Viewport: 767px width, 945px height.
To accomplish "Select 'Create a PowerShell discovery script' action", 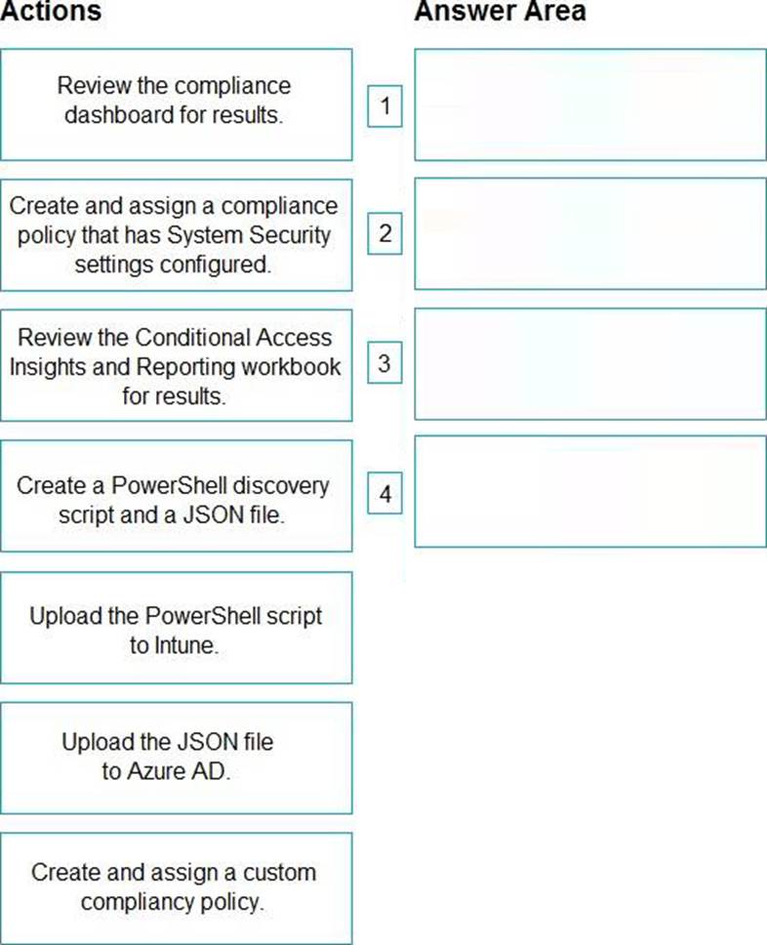I will click(x=176, y=496).
